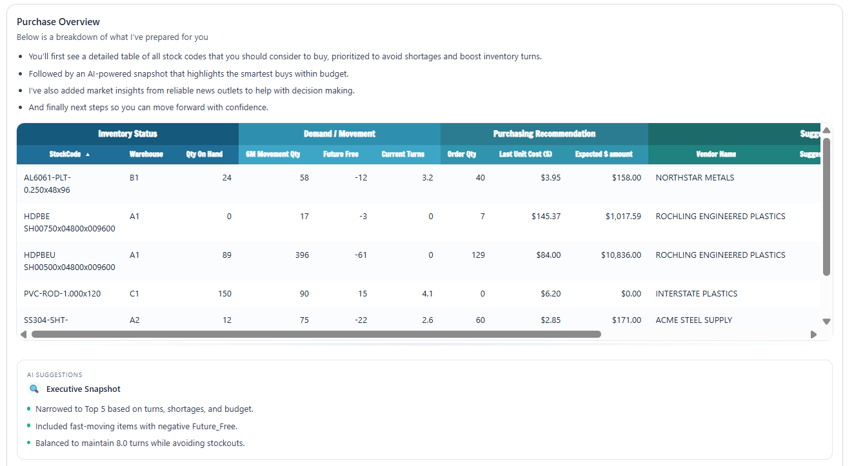Click the left arrow on the horizontal scrollbar
854x466 pixels.
tap(24, 335)
